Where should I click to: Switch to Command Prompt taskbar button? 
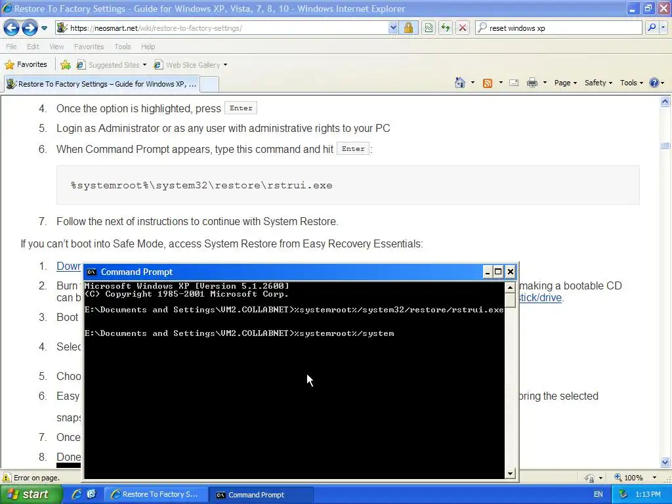click(x=261, y=495)
